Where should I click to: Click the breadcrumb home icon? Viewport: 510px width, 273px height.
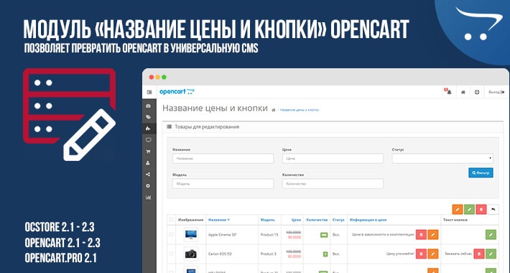tap(274, 110)
